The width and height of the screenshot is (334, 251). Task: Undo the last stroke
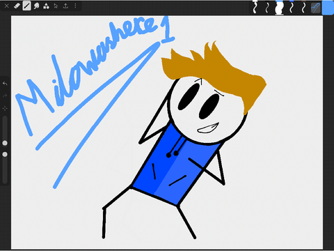click(5, 84)
